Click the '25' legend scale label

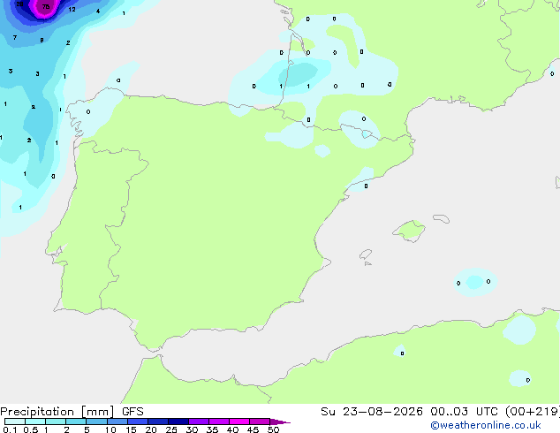pyautogui.click(x=171, y=429)
